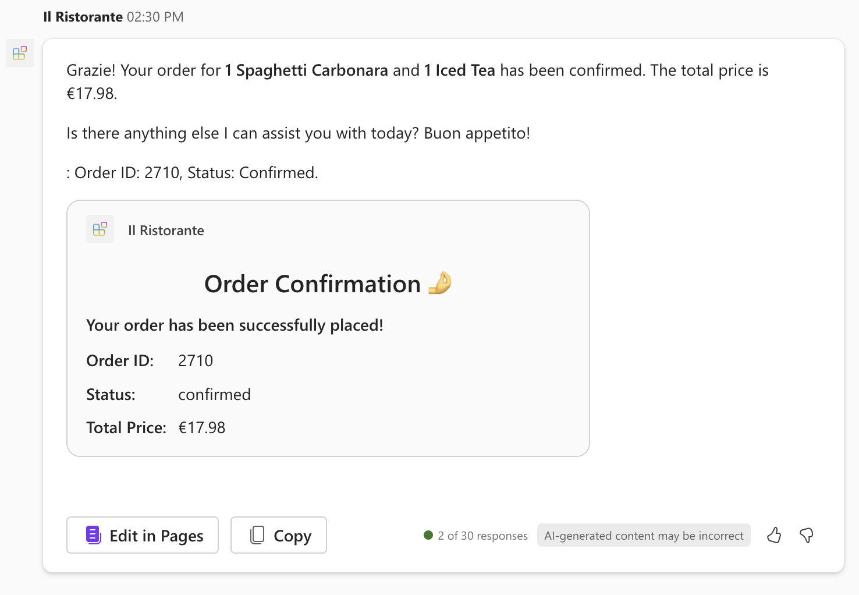Click the Il Ristorante bot avatar beside the message
This screenshot has height=595, width=859.
[x=19, y=52]
